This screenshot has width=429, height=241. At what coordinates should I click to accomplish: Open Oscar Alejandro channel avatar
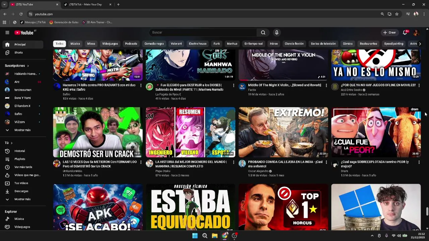[242, 163]
